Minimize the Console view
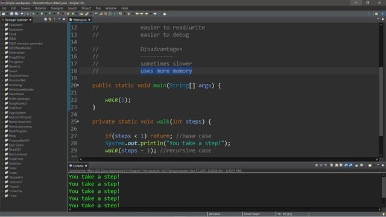The height and width of the screenshot is (217, 386). [378, 165]
